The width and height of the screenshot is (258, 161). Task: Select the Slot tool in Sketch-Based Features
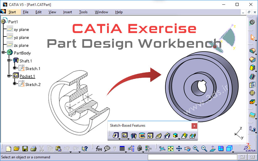(167, 136)
